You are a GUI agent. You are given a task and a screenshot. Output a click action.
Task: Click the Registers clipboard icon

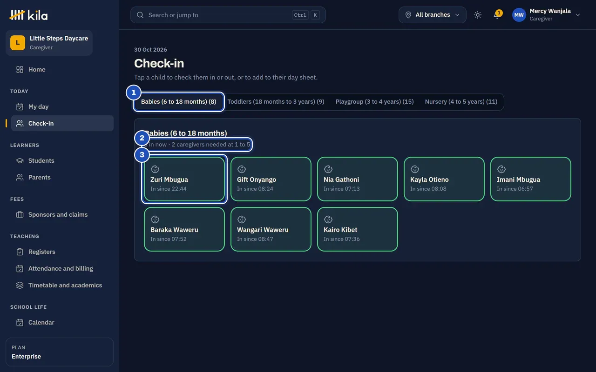point(20,252)
